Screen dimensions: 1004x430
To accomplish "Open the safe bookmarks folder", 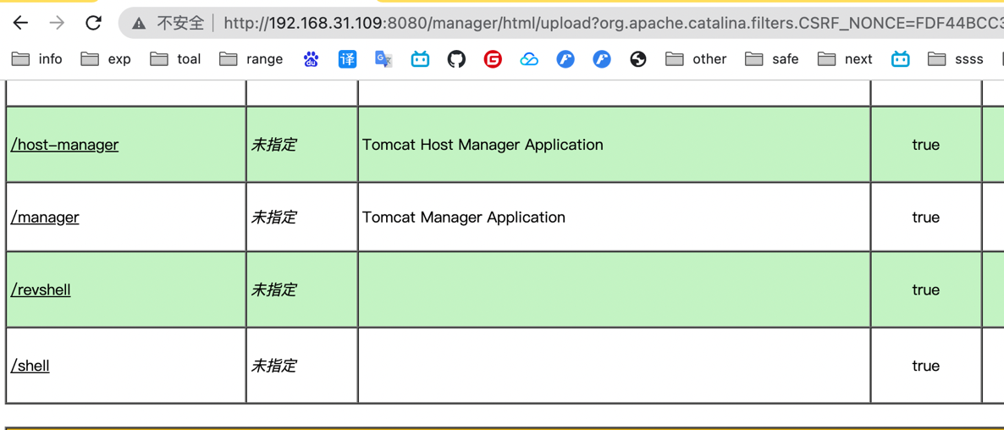I will [x=771, y=59].
